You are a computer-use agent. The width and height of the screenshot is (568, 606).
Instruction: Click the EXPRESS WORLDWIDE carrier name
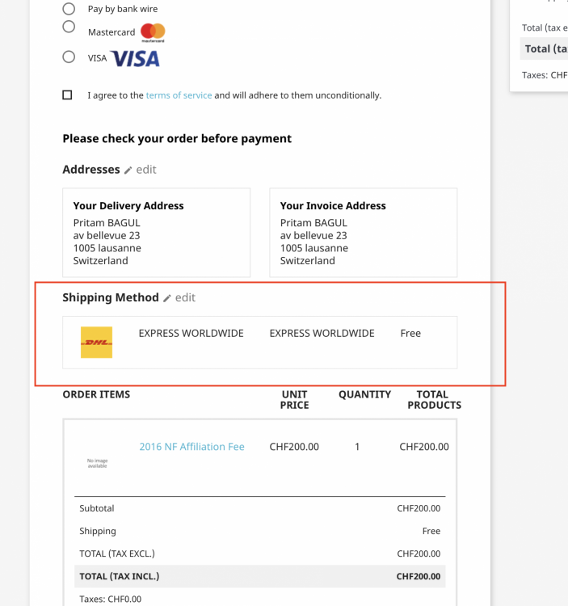click(x=191, y=333)
